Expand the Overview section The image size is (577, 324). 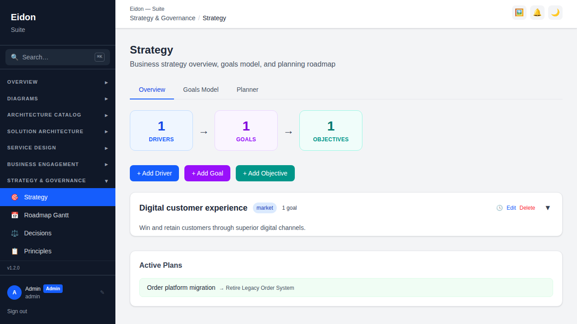[58, 82]
